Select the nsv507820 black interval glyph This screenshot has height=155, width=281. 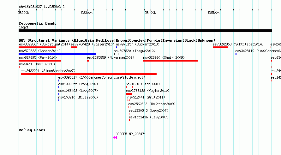pyautogui.click(x=116, y=54)
